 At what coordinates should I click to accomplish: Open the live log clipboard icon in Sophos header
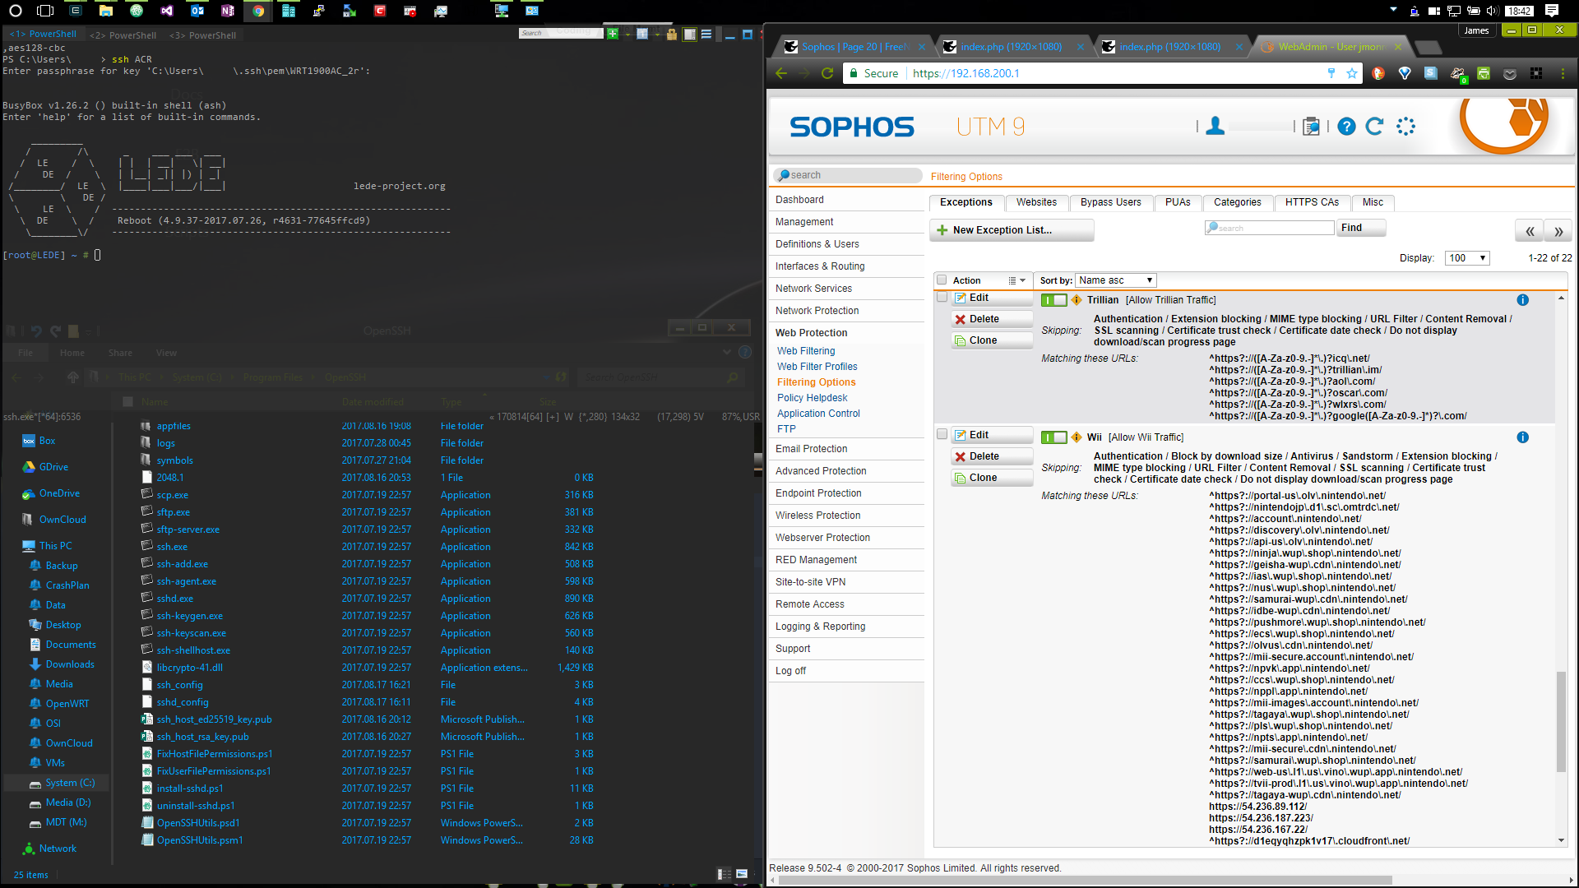click(1312, 126)
